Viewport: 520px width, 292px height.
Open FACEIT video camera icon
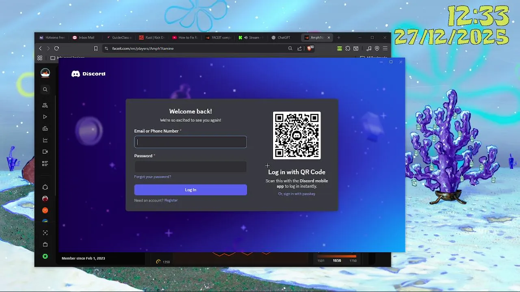pos(45,152)
